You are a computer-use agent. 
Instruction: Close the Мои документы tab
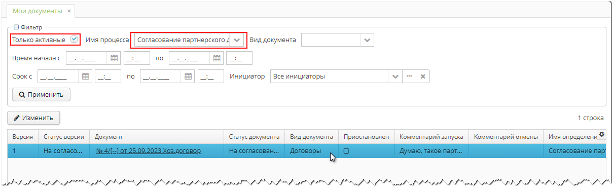pos(69,11)
